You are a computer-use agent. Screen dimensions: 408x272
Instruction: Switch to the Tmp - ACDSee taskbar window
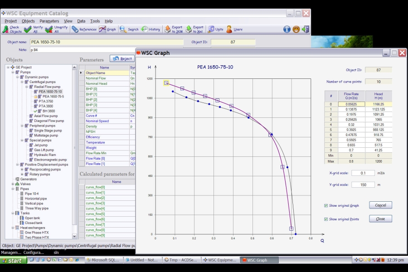[181, 260]
